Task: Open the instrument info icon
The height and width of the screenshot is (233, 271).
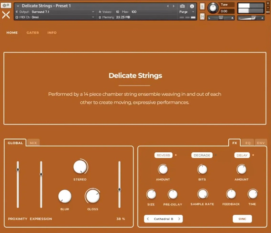Action: tap(192, 6)
